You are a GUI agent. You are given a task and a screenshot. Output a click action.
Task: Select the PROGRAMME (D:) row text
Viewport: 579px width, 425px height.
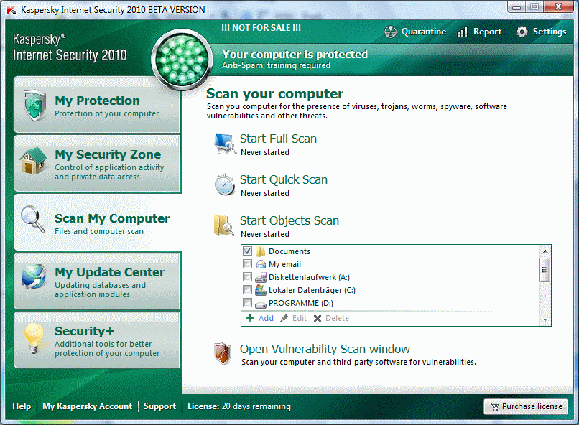(300, 303)
